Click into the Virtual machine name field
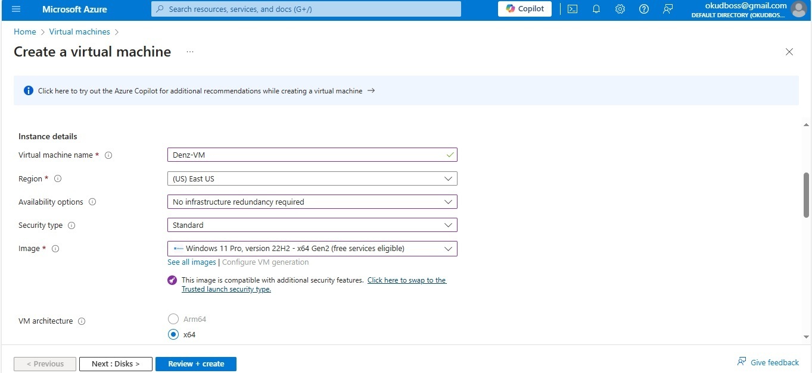Image resolution: width=812 pixels, height=373 pixels. 307,155
